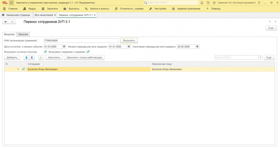Image resolution: width=280 pixels, height=148 pixels.
Task: Click the N column header
Action: pos(12,64)
